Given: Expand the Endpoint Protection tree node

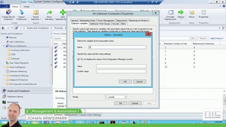Looking at the screenshot, I should coord(4,80).
